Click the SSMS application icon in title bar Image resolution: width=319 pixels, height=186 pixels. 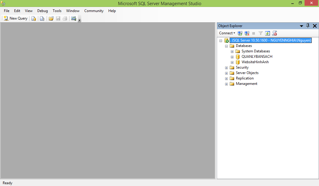3,3
